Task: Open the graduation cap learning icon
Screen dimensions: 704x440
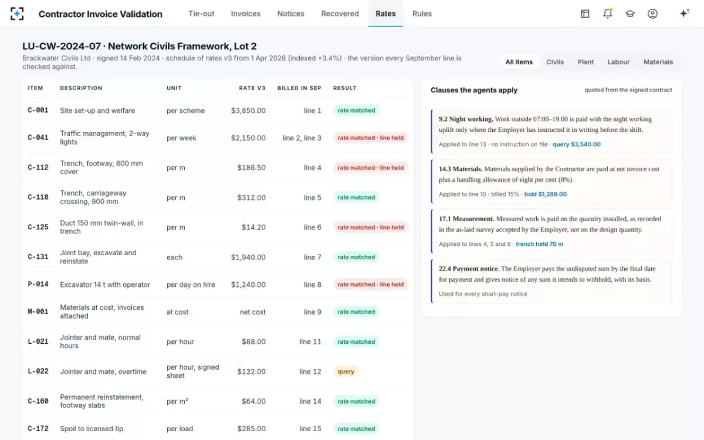Action: click(x=630, y=13)
